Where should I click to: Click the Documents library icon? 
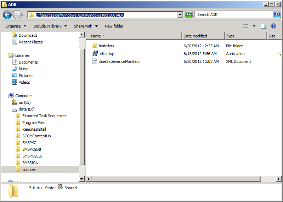pyautogui.click(x=15, y=62)
